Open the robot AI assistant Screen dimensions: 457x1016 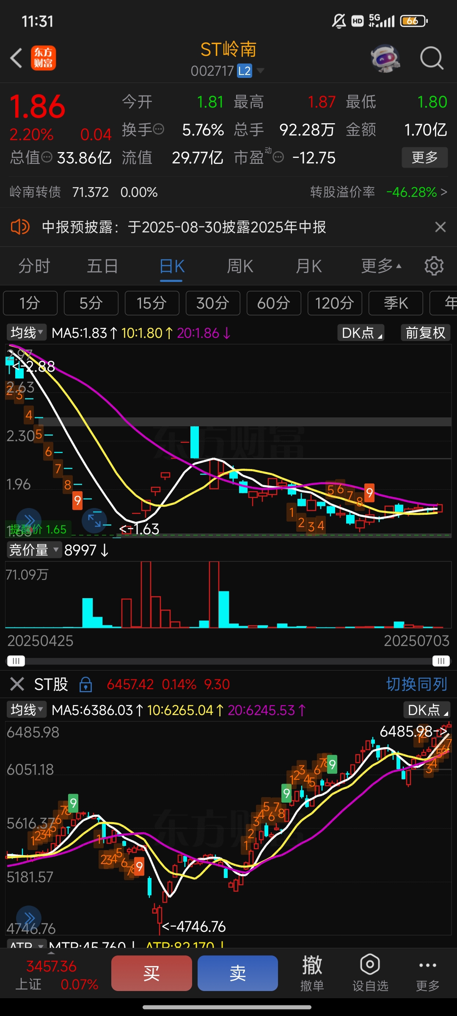pyautogui.click(x=385, y=58)
